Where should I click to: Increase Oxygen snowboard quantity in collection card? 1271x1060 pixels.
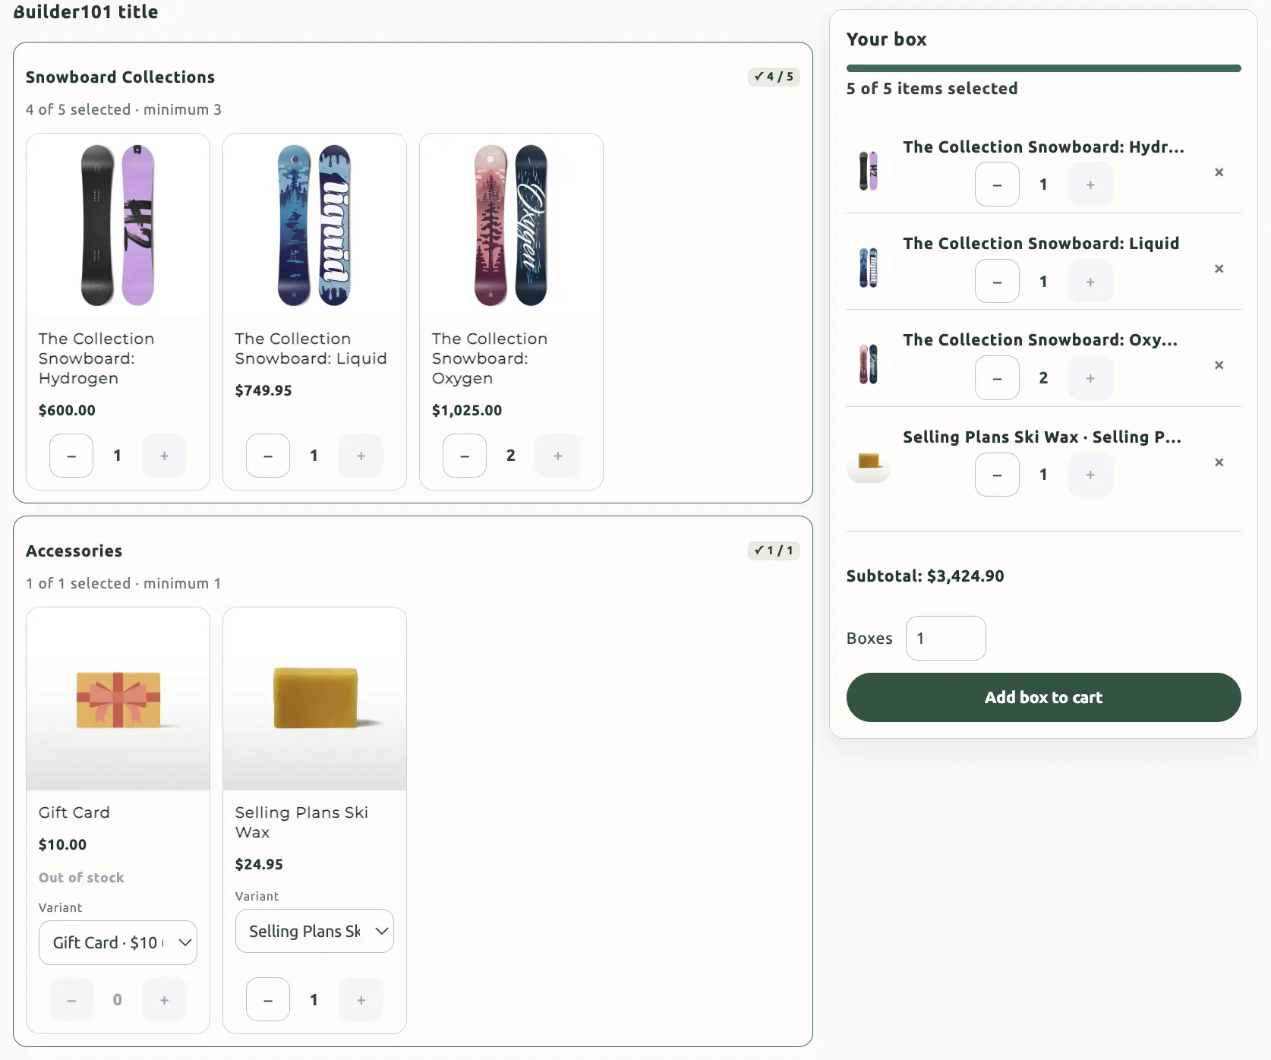pos(557,456)
